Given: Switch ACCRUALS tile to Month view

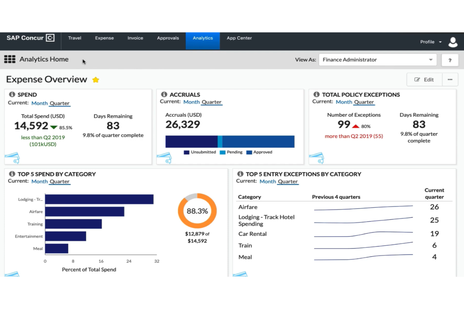Looking at the screenshot, I should pyautogui.click(x=191, y=102).
